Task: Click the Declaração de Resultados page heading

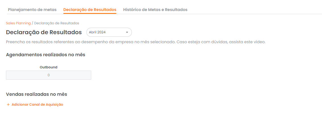Action: pos(44,32)
